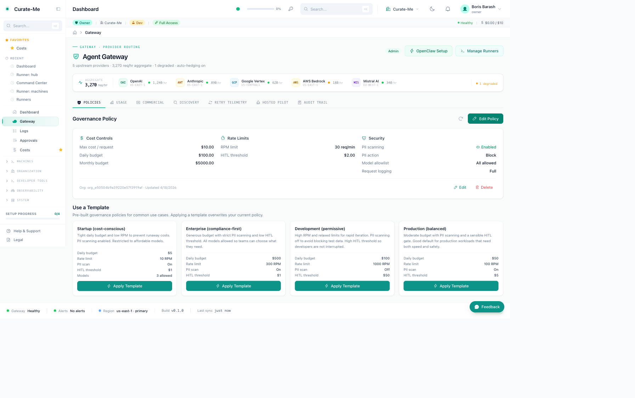
Task: Switch to the Audit Trail tab
Action: coord(312,103)
